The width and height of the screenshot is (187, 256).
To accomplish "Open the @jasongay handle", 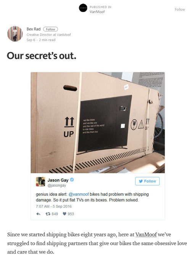I will (57, 185).
